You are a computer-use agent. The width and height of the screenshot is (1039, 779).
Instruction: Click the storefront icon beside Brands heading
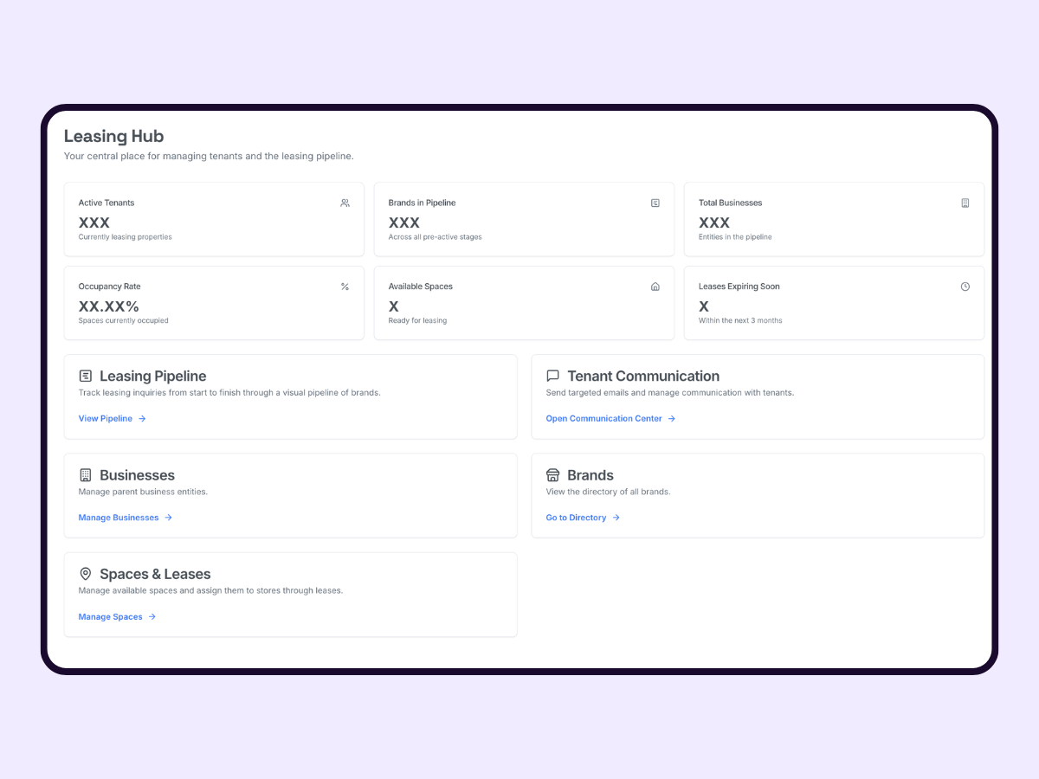(x=552, y=474)
